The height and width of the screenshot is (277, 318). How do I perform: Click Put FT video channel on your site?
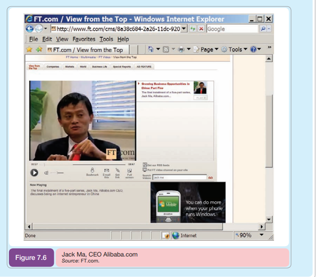tap(165, 170)
